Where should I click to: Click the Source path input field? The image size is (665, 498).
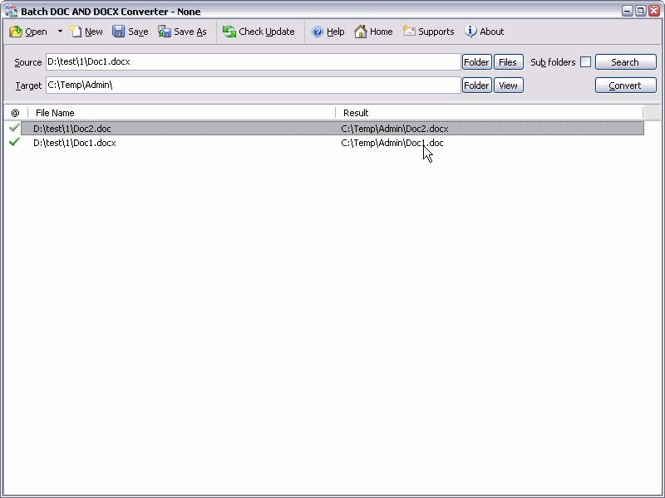(254, 61)
